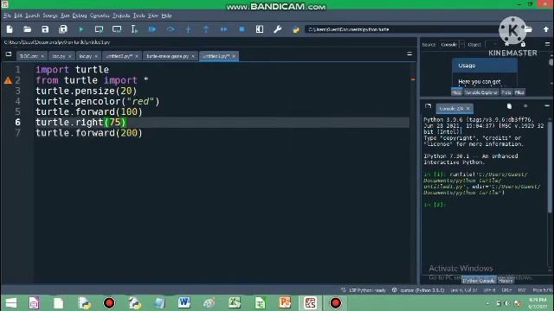Open console tabs browse icon
The height and width of the screenshot is (311, 554).
428,106
